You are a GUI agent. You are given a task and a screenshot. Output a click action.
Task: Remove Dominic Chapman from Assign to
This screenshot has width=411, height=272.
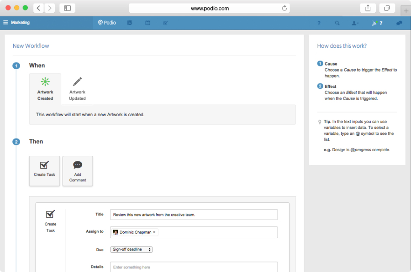click(154, 232)
